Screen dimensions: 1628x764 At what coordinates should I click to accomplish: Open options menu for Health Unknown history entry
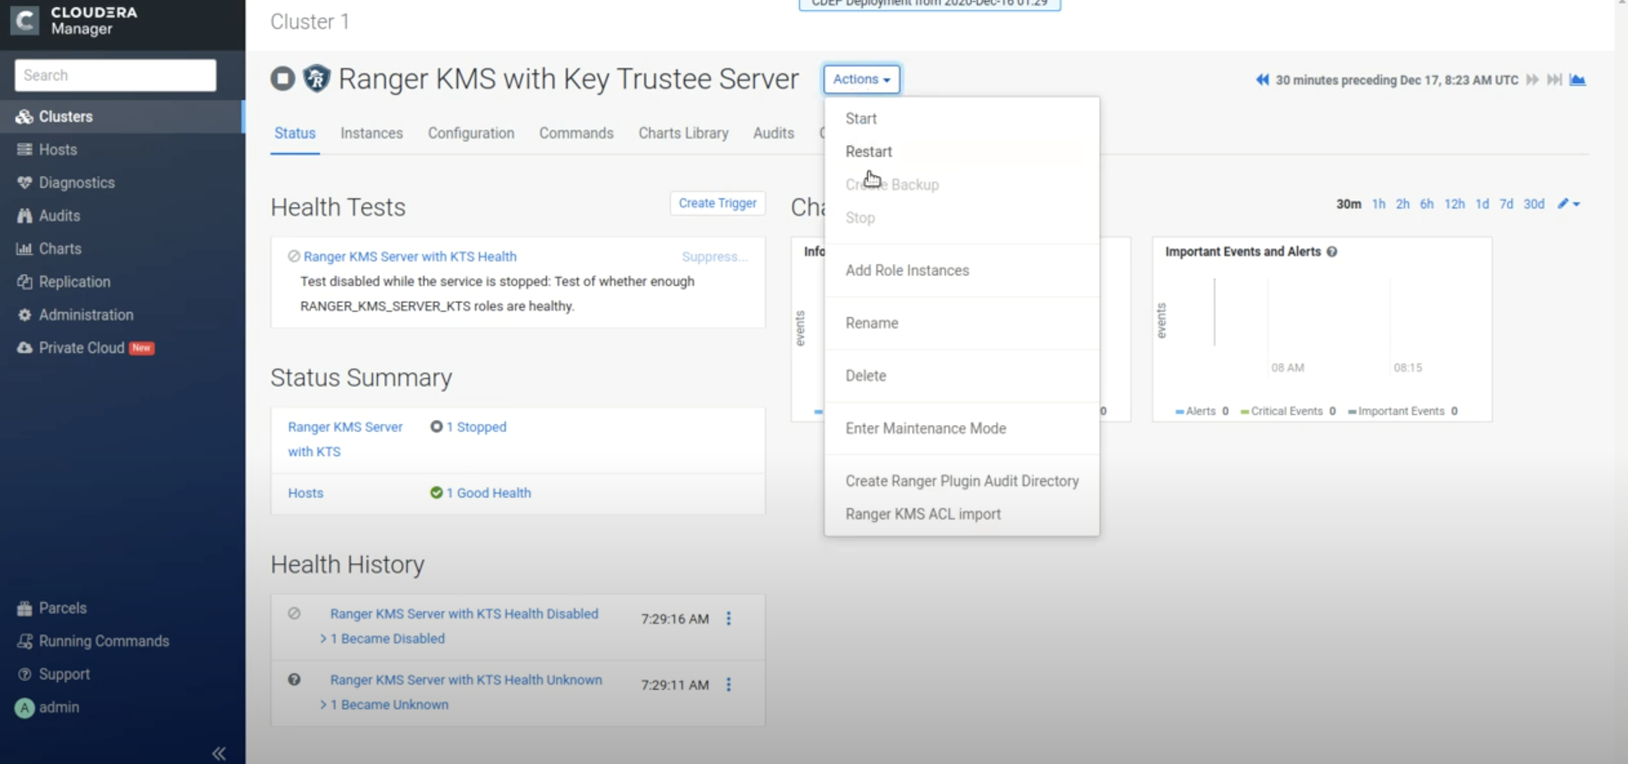tap(729, 685)
